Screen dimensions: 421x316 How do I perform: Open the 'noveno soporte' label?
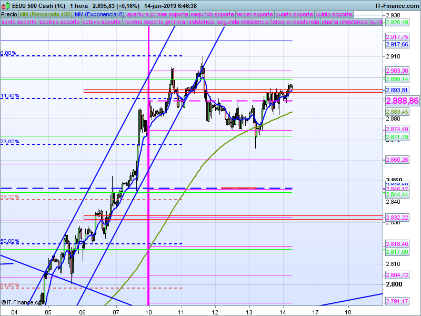pos(144,23)
